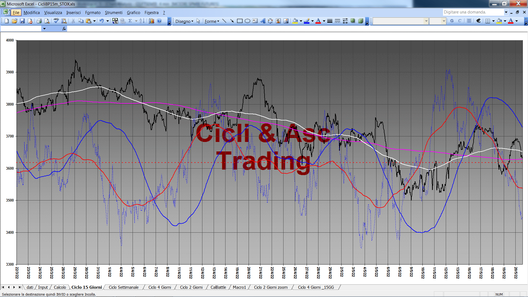
Task: Click the Print icon
Action: point(39,21)
